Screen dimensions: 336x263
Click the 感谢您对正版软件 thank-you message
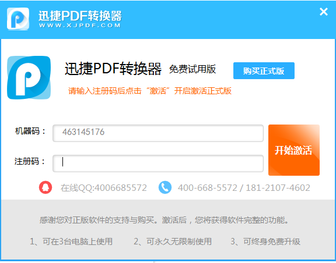click(x=164, y=220)
